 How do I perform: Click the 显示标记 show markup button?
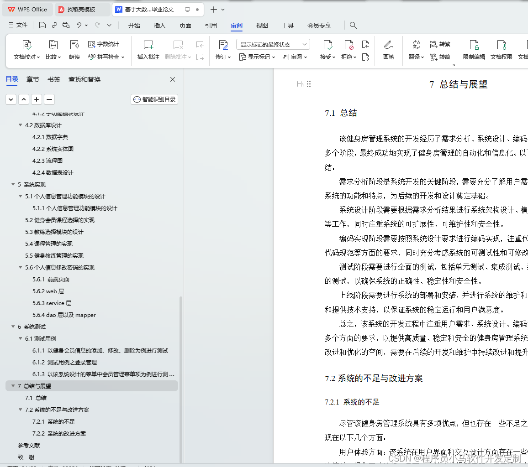257,57
